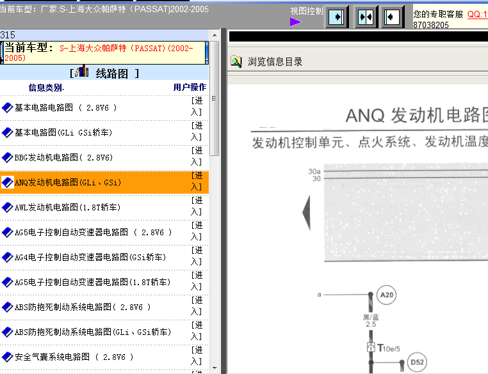Click the books icon beside 线路图
Screen dimensions: 488x374
pos(82,72)
